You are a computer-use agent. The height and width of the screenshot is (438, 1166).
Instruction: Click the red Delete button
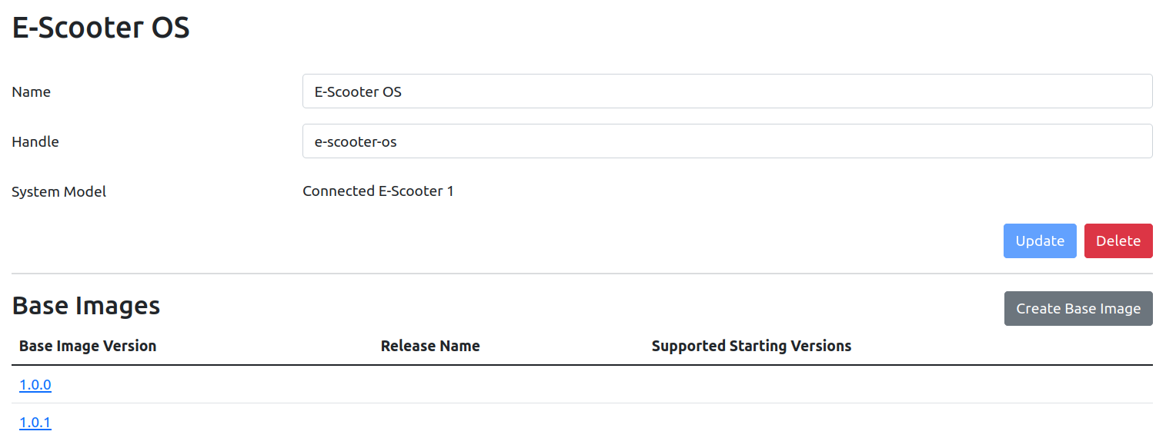coord(1118,241)
